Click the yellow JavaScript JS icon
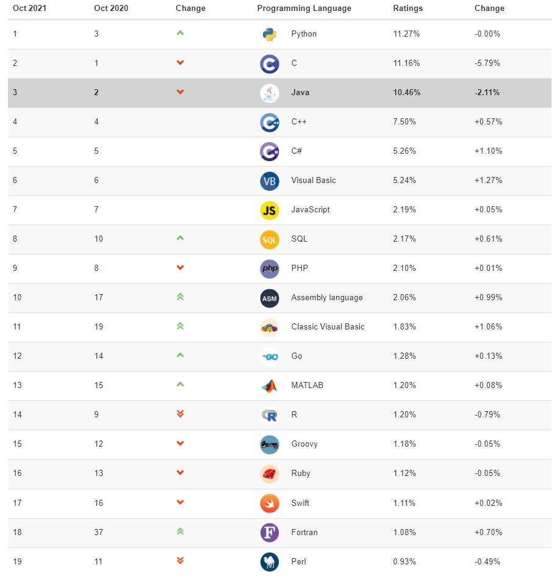 270,210
